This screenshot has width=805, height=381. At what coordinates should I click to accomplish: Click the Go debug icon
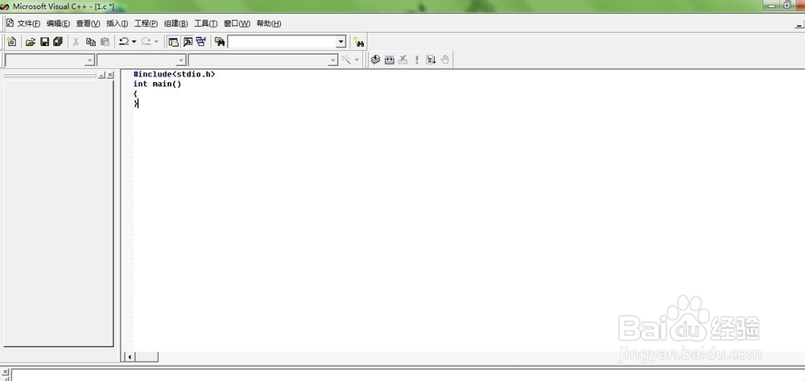point(431,60)
